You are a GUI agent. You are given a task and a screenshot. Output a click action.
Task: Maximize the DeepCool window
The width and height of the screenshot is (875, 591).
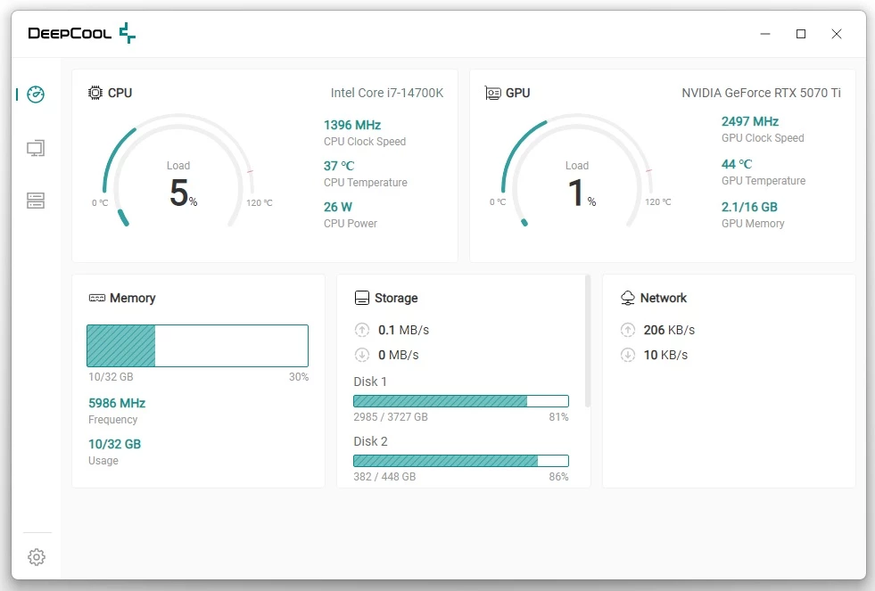coord(801,34)
